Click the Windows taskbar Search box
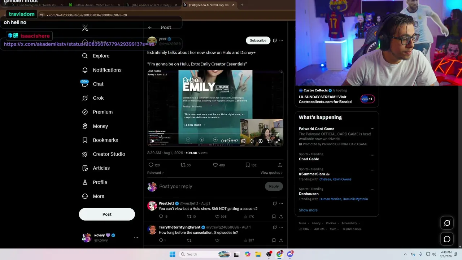The image size is (462, 260). 204,254
